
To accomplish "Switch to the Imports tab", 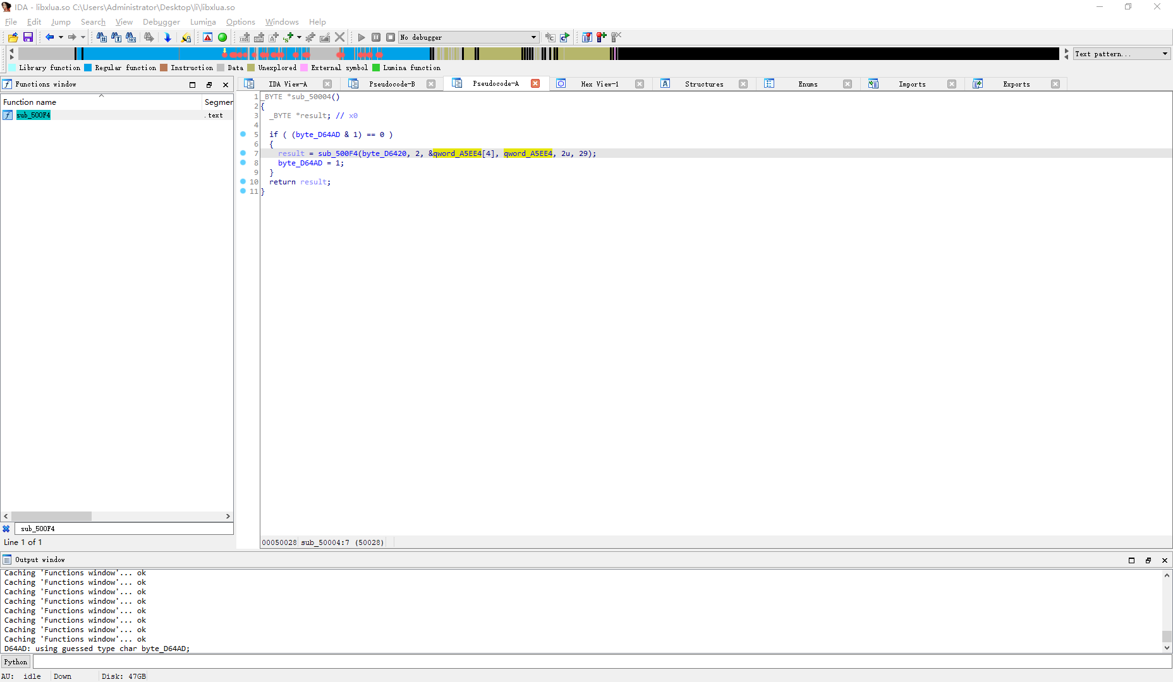I will click(x=911, y=84).
